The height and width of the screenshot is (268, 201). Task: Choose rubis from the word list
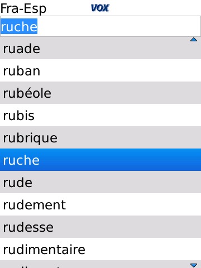pyautogui.click(x=100, y=115)
